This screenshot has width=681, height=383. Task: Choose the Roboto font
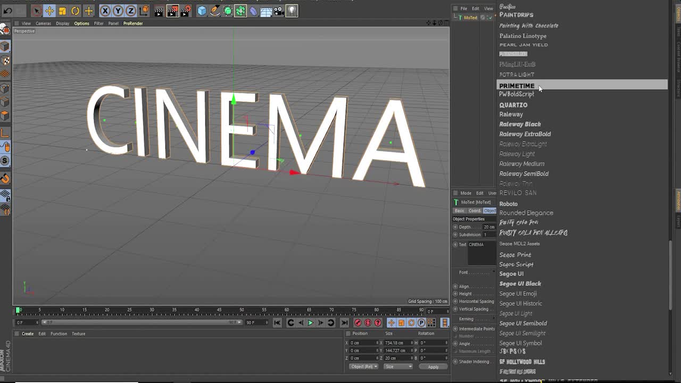click(508, 204)
